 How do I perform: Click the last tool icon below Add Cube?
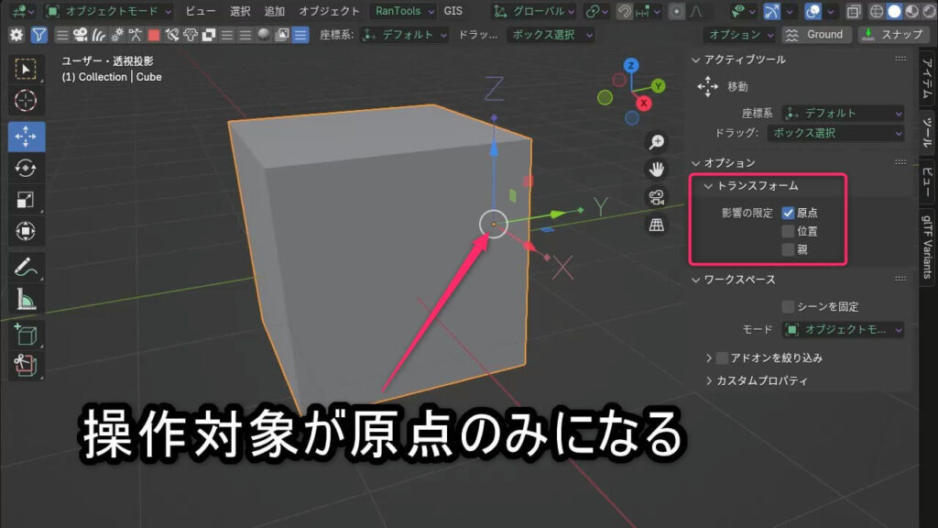pyautogui.click(x=26, y=365)
